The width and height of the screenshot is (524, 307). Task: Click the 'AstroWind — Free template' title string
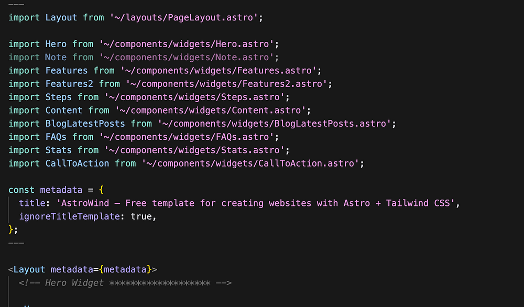point(287,203)
